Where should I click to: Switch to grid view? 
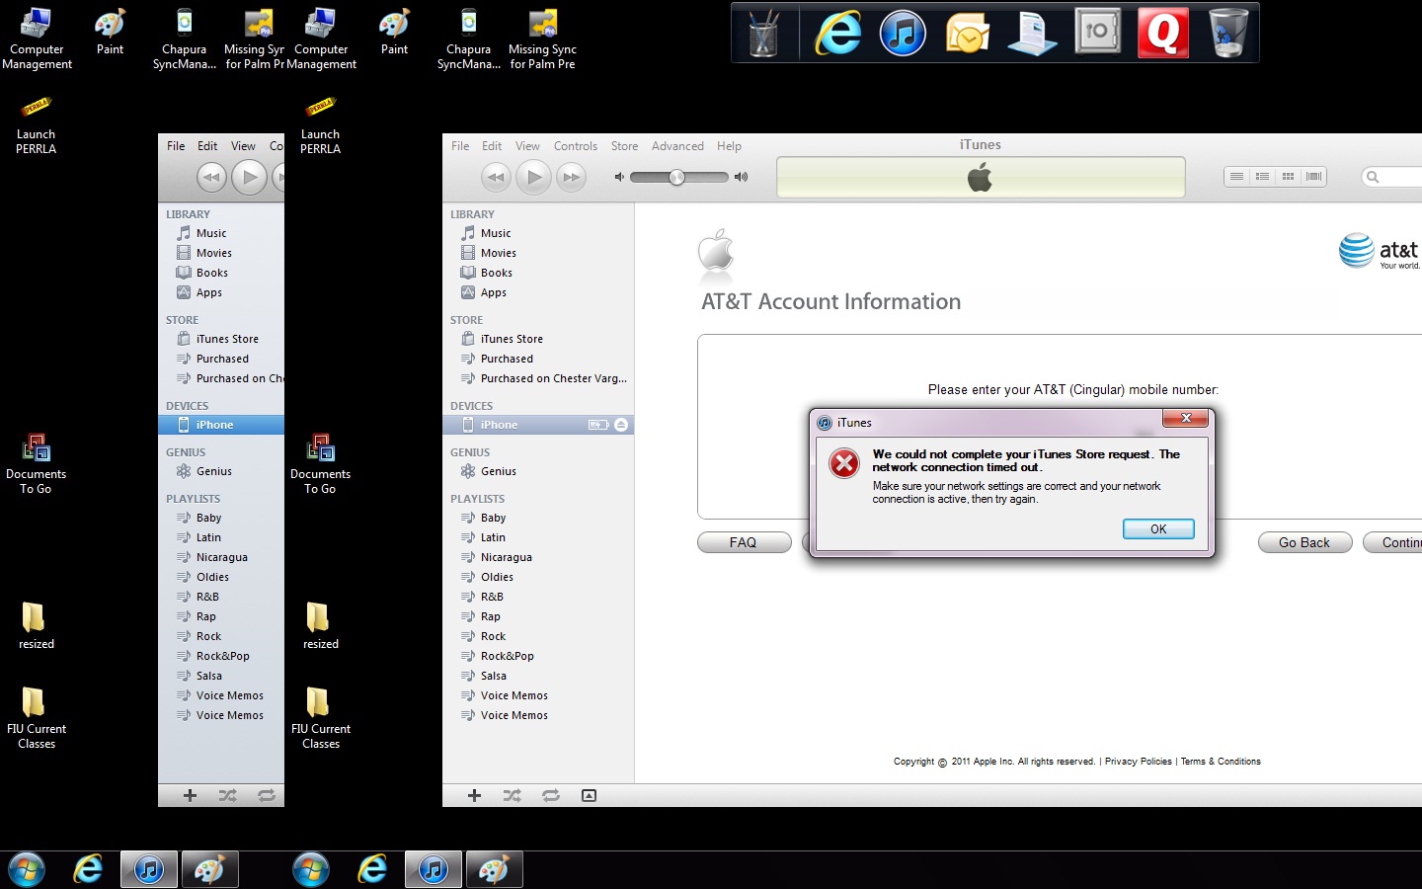[1288, 177]
